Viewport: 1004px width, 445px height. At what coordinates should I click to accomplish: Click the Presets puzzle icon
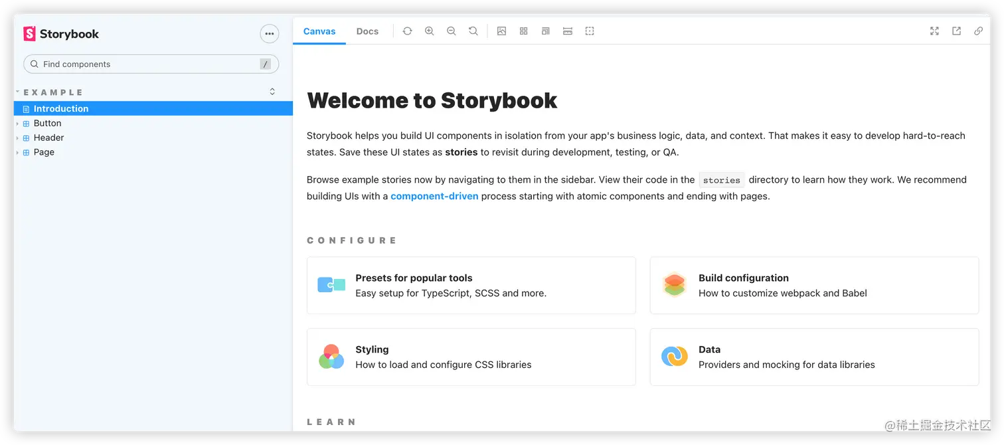331,285
